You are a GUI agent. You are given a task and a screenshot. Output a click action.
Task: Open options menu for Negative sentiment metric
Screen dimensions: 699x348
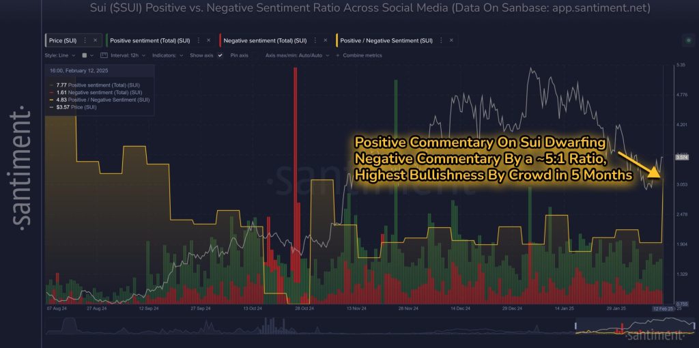pos(315,40)
